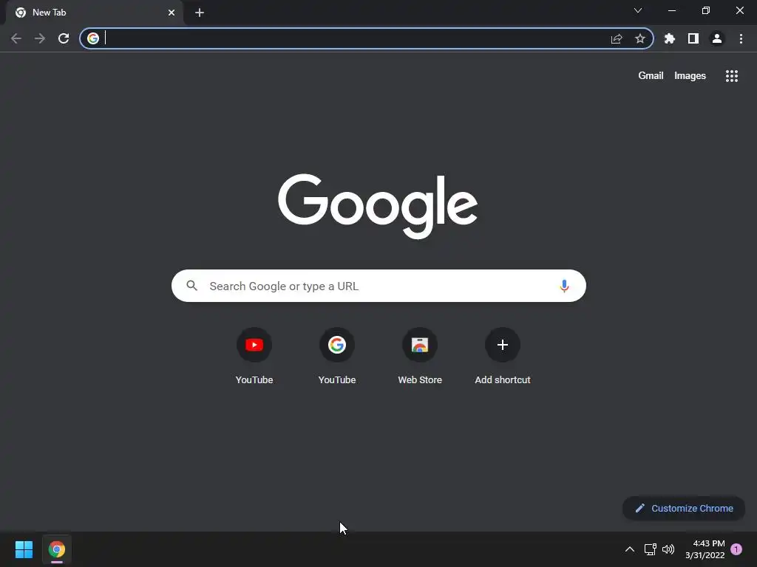Viewport: 757px width, 567px height.
Task: Open the notification badge in taskbar
Action: pos(736,549)
